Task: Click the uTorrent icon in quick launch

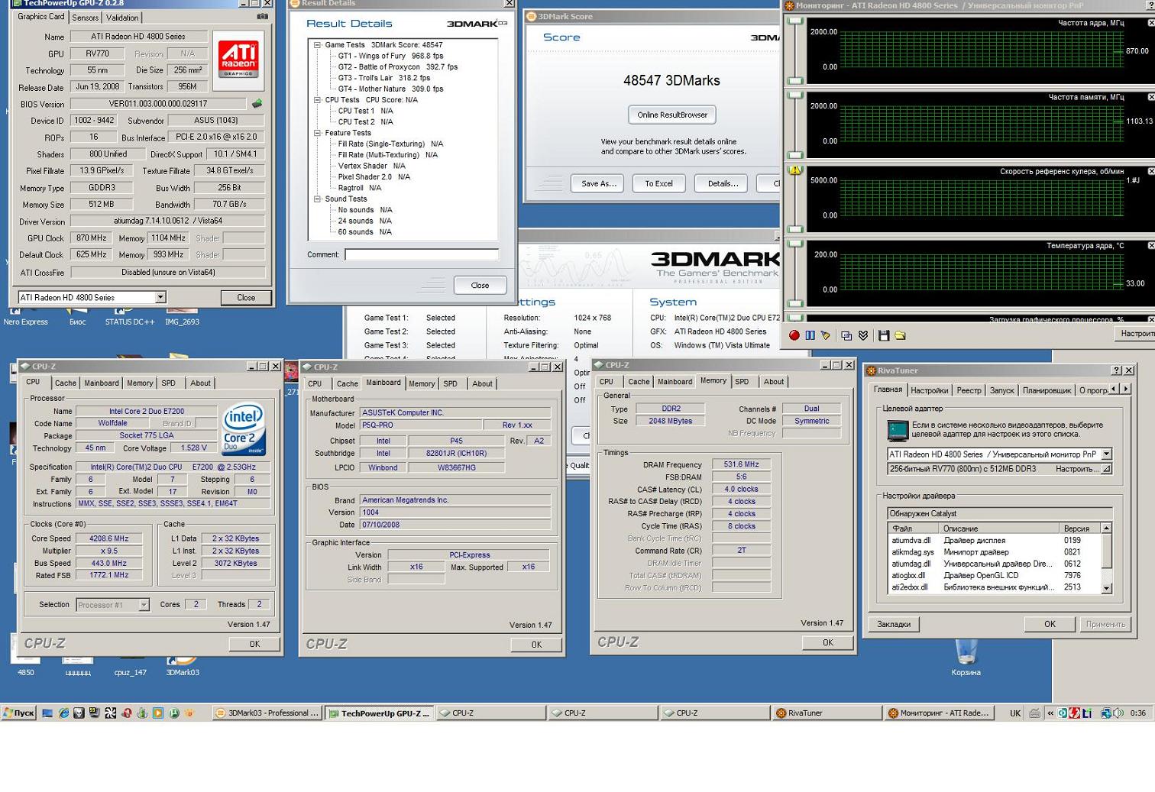Action: click(173, 713)
